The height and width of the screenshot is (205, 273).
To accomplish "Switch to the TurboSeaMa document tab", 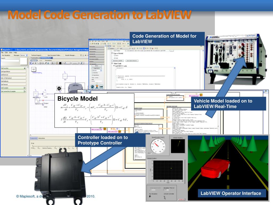I will point(35,58).
